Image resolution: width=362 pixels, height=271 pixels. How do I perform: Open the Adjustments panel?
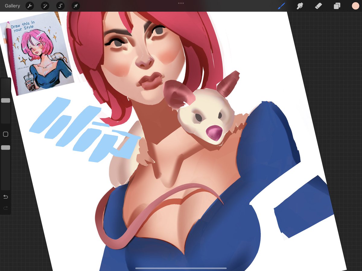[x=45, y=6]
